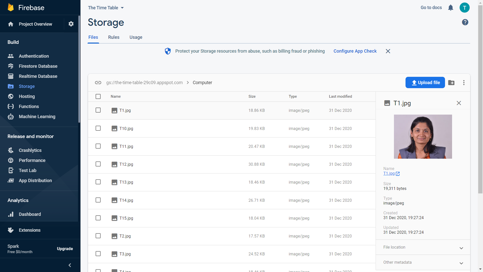
Task: Create a new folder in Storage
Action: click(x=451, y=82)
